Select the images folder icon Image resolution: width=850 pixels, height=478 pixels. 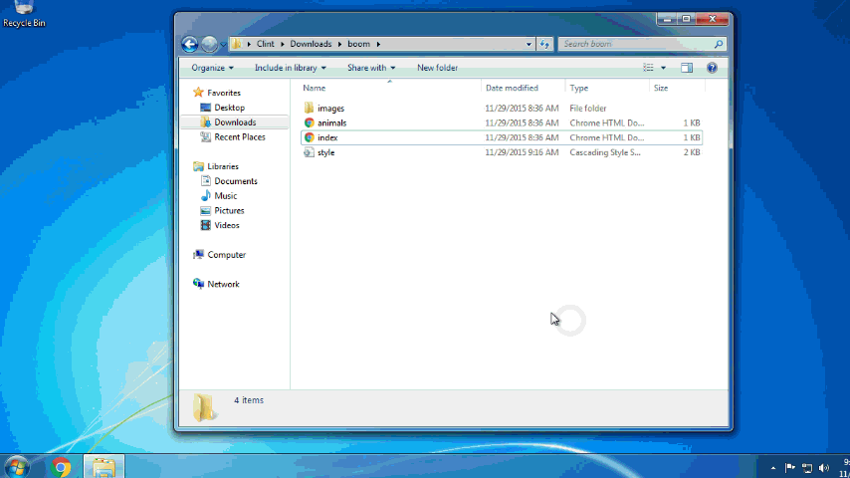coord(309,108)
